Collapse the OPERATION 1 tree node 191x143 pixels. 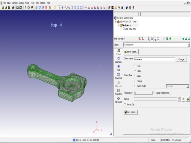point(116,21)
